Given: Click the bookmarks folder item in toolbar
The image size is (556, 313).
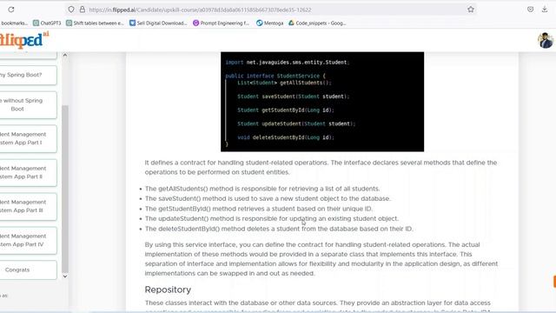Looking at the screenshot, I should [x=14, y=23].
